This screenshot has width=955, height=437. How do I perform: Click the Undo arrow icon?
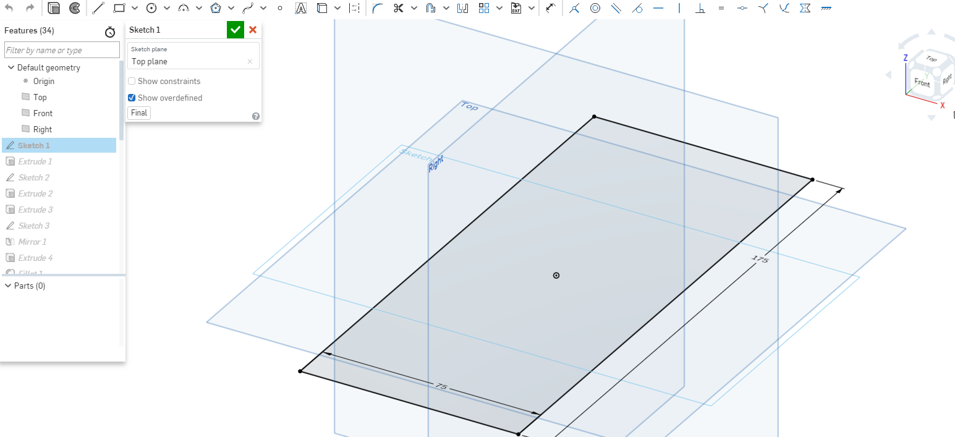pyautogui.click(x=9, y=8)
